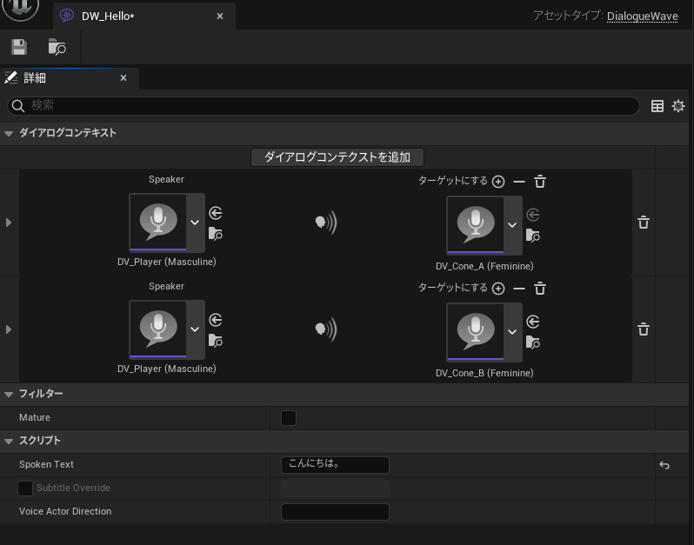Open DV_Cone_A target asset dropdown
This screenshot has width=694, height=545.
(512, 225)
